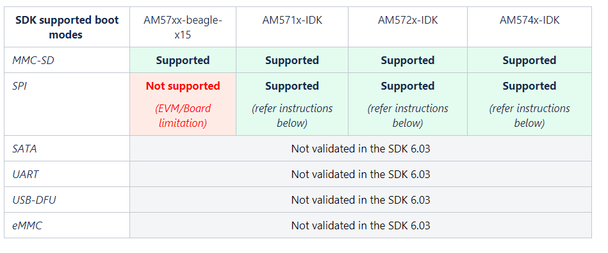Click 'Not validated in the SDK 6.03' in eMMC row

361,225
